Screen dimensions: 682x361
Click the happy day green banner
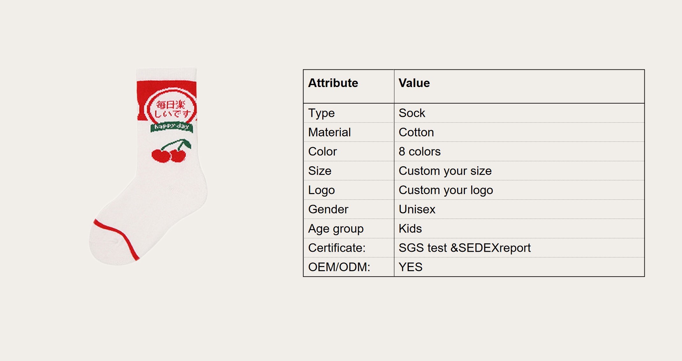tap(172, 127)
